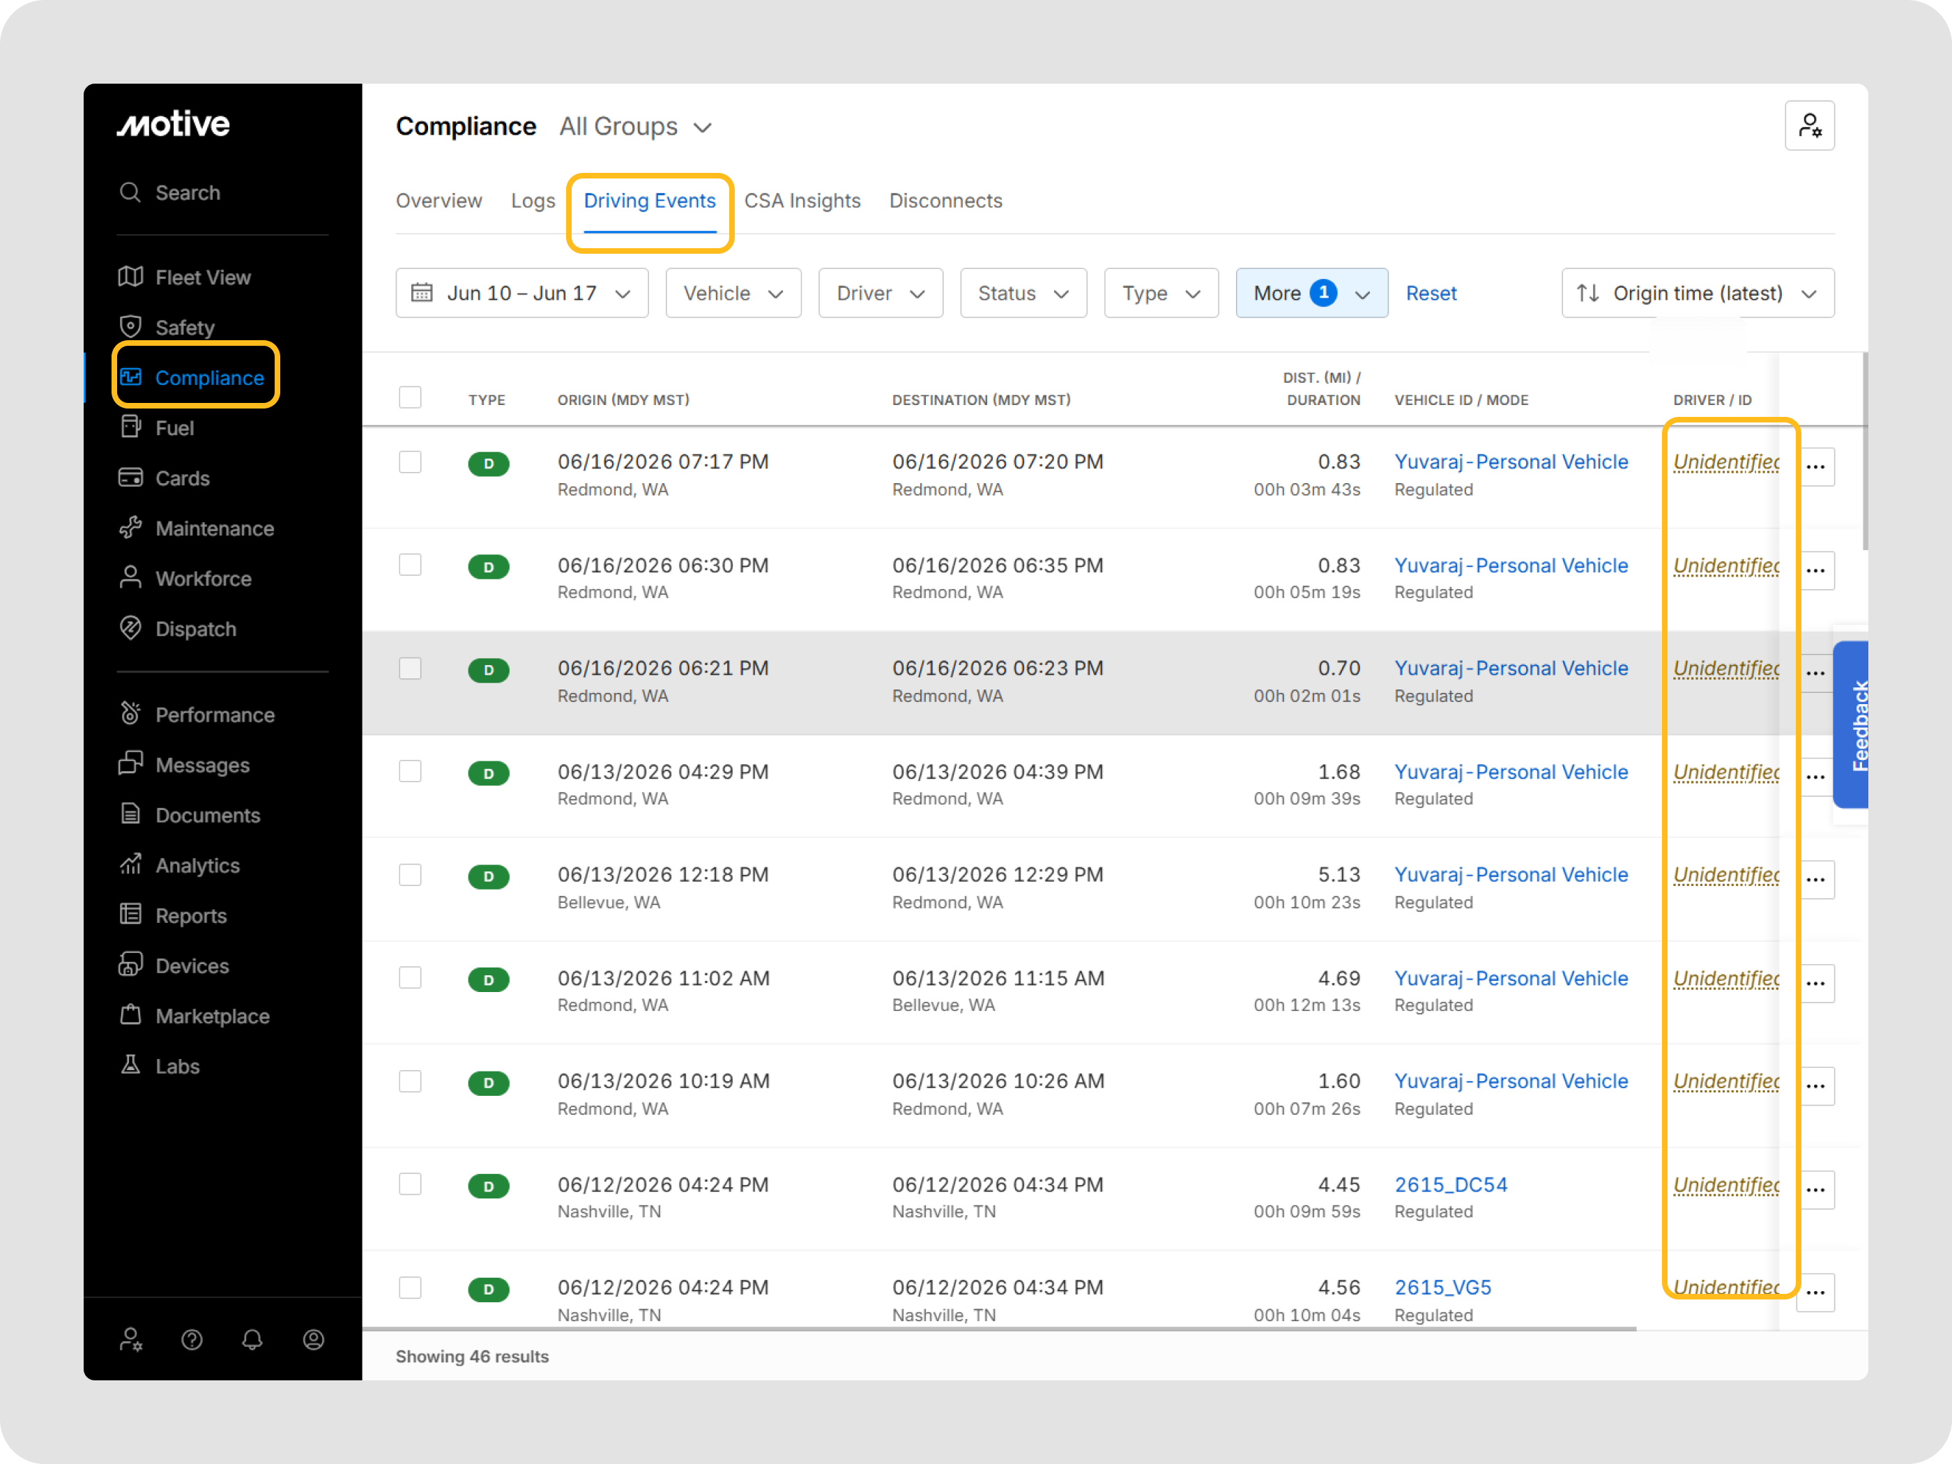1952x1464 pixels.
Task: Click user settings icon at top right
Action: 1809,126
